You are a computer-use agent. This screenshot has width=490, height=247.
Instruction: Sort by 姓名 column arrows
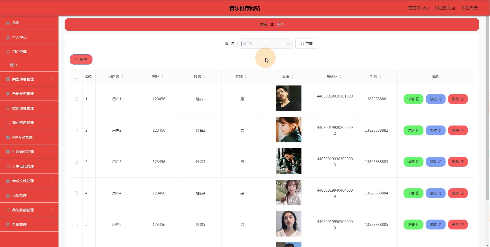pyautogui.click(x=204, y=77)
